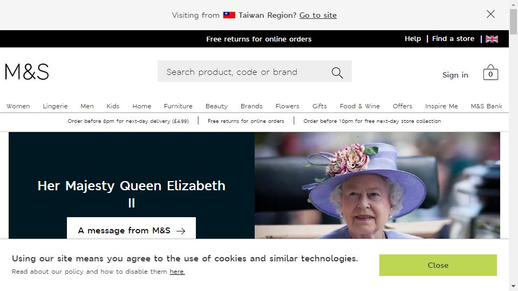
Task: Click the Go to site link
Action: point(318,15)
